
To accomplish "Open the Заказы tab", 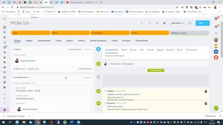I will pyautogui.click(x=70, y=41).
